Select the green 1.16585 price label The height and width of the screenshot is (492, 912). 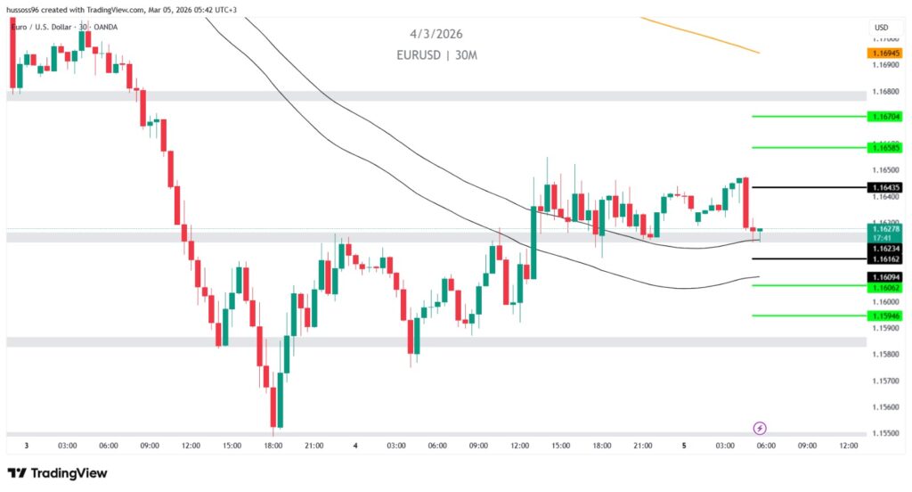(886, 147)
